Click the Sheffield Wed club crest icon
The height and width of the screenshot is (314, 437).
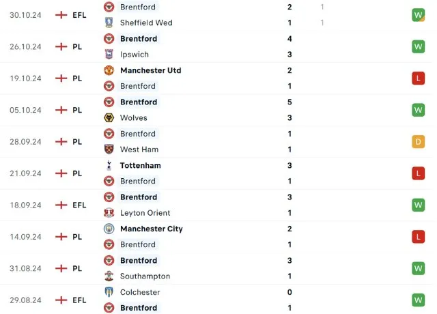pos(109,23)
